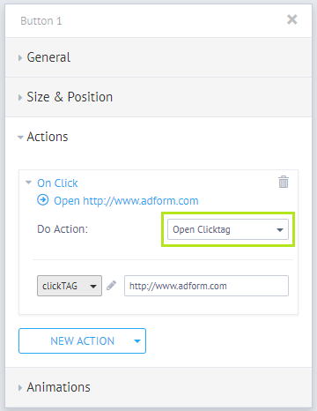Select the General section header

tap(158, 57)
